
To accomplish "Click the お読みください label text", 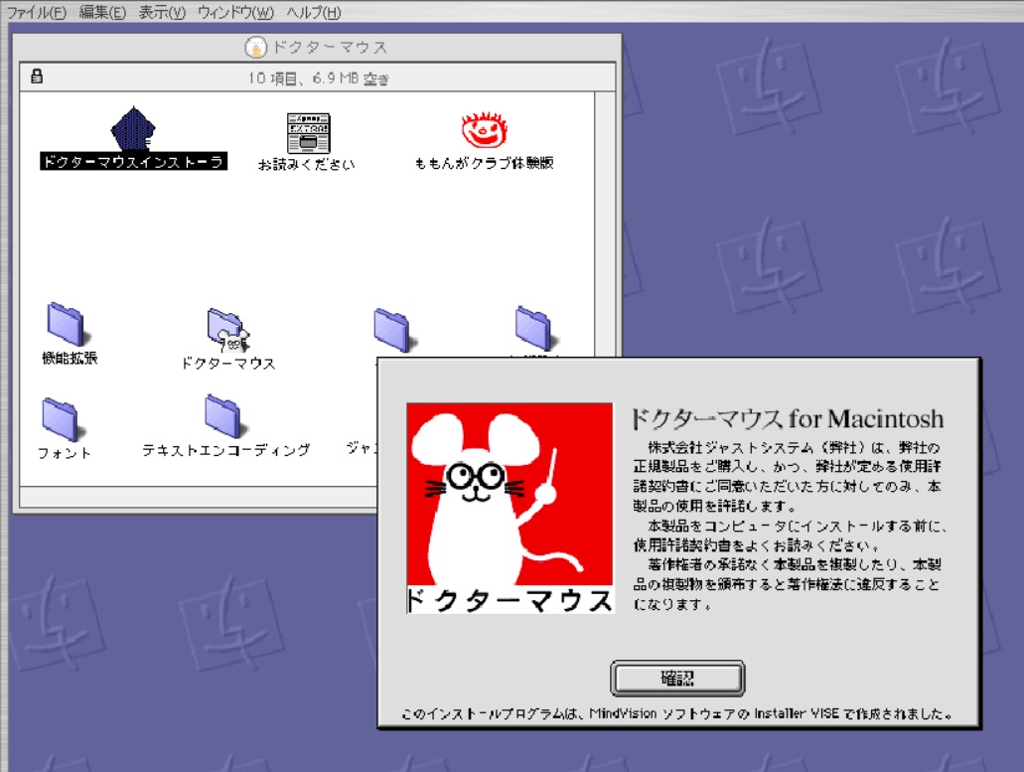I will click(306, 165).
